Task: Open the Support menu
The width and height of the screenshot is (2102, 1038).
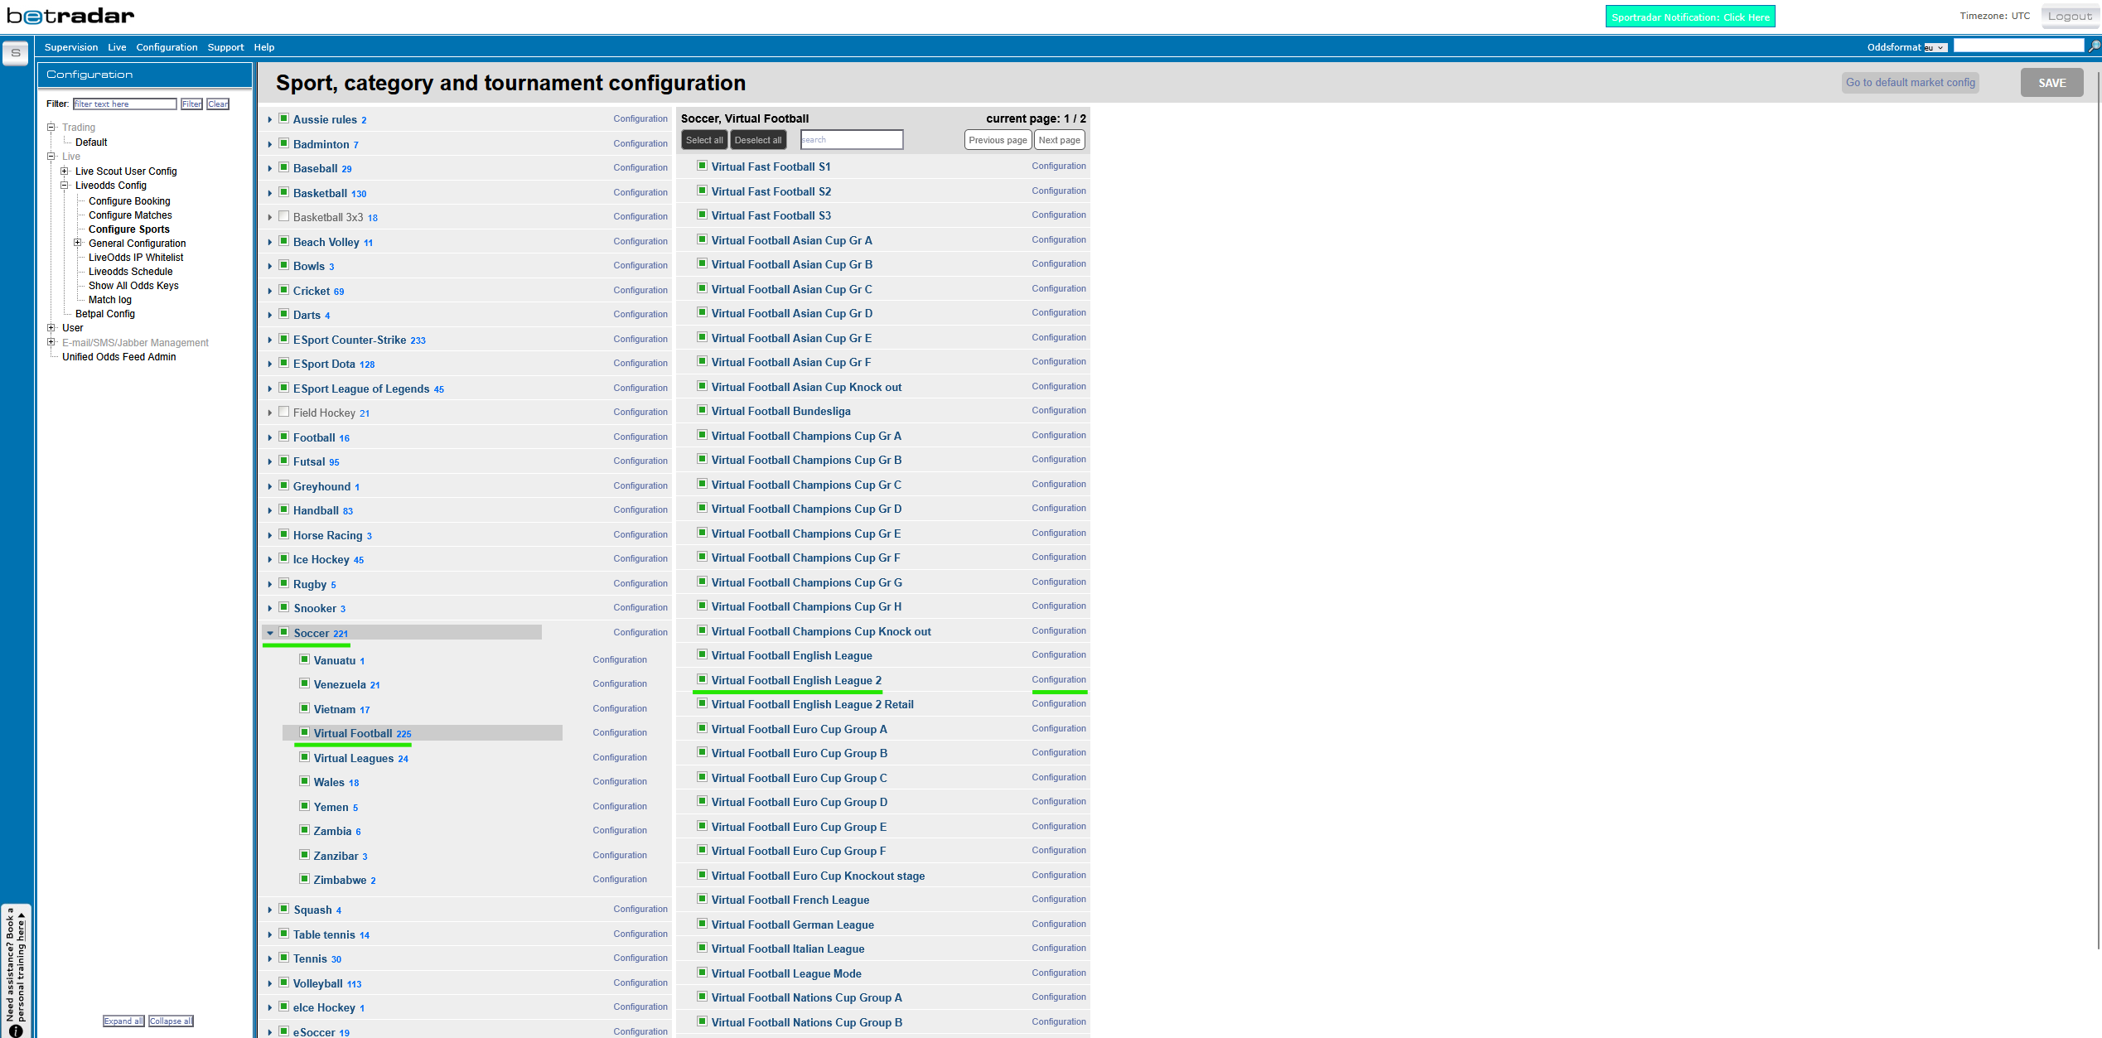Action: (x=225, y=47)
